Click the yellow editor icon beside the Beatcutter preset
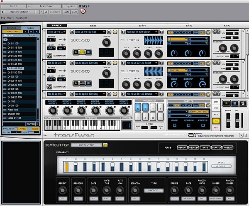This screenshot has width=249, height=206. 105,145
